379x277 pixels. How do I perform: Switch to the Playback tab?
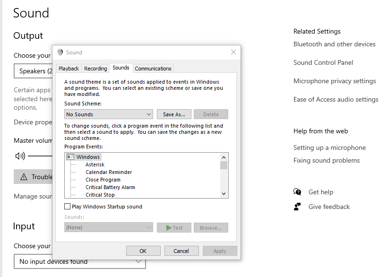(x=69, y=69)
